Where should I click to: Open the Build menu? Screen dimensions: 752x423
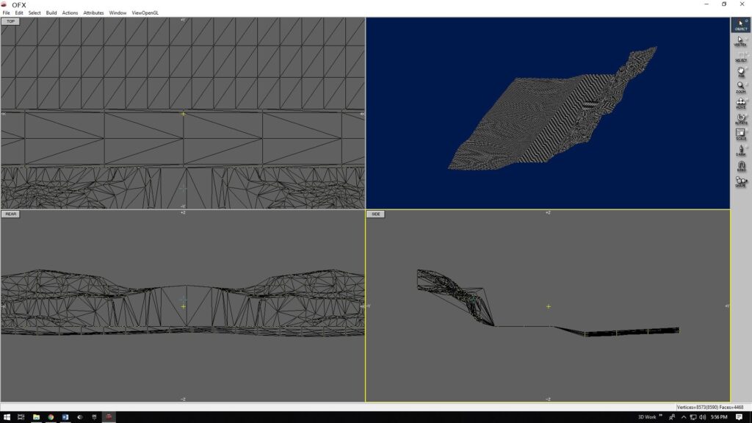[51, 12]
